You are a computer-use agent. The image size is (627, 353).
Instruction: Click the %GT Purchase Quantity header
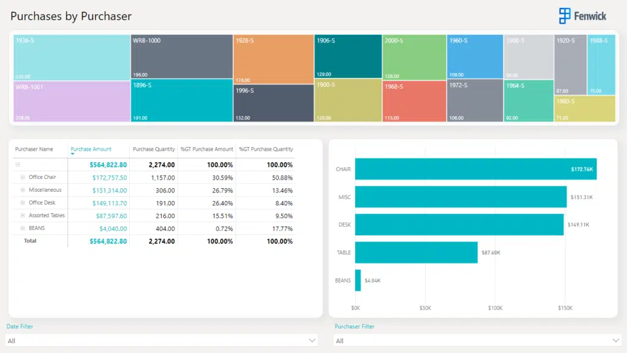[x=266, y=149]
